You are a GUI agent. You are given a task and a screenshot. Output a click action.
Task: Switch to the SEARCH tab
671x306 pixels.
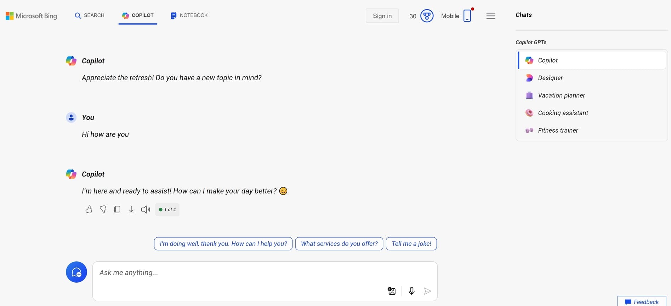[89, 15]
